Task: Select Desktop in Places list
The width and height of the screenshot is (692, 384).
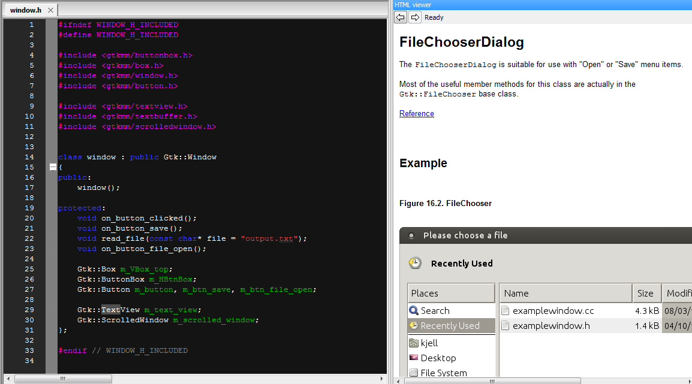Action: 452,358
